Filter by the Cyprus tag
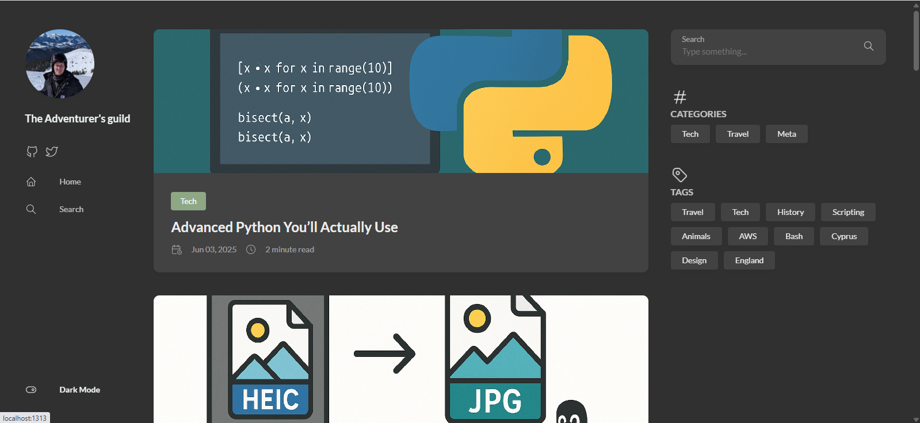Image resolution: width=920 pixels, height=423 pixels. click(x=844, y=236)
